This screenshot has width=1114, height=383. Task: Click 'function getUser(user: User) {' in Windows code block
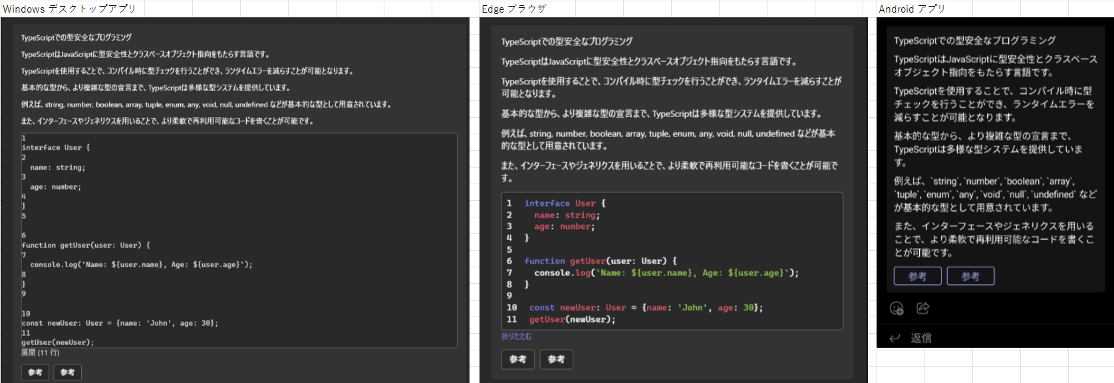pos(86,245)
